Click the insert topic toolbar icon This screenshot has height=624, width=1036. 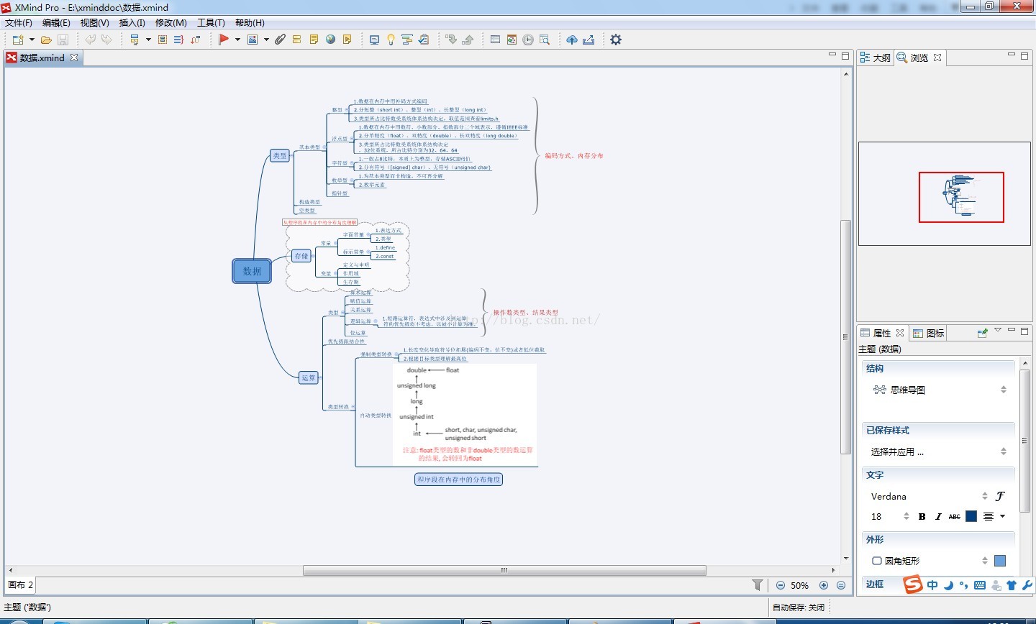point(135,40)
